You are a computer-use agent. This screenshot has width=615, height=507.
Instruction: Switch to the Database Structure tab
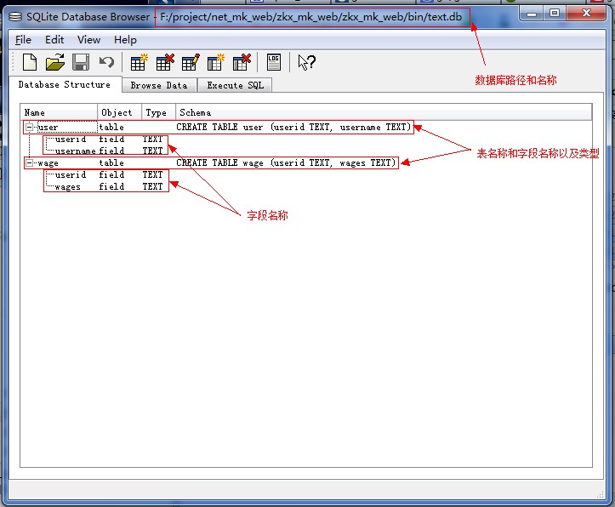click(65, 85)
